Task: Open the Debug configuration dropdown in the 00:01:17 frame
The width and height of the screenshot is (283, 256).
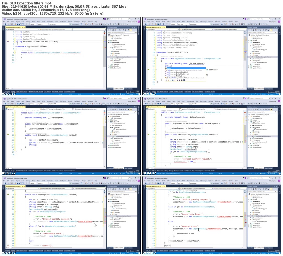Action: tap(33, 24)
